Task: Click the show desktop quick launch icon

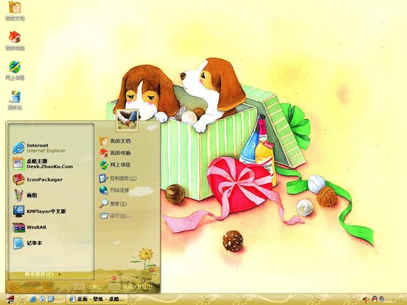Action: point(51,299)
